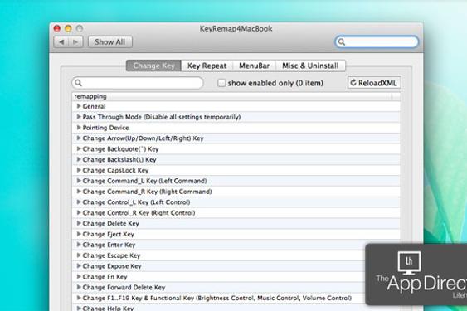
Task: Close the KeyRemap4MacBook window
Action: tap(57, 28)
